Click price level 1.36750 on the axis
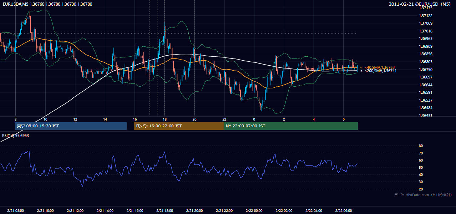The width and height of the screenshot is (456, 214). click(425, 70)
